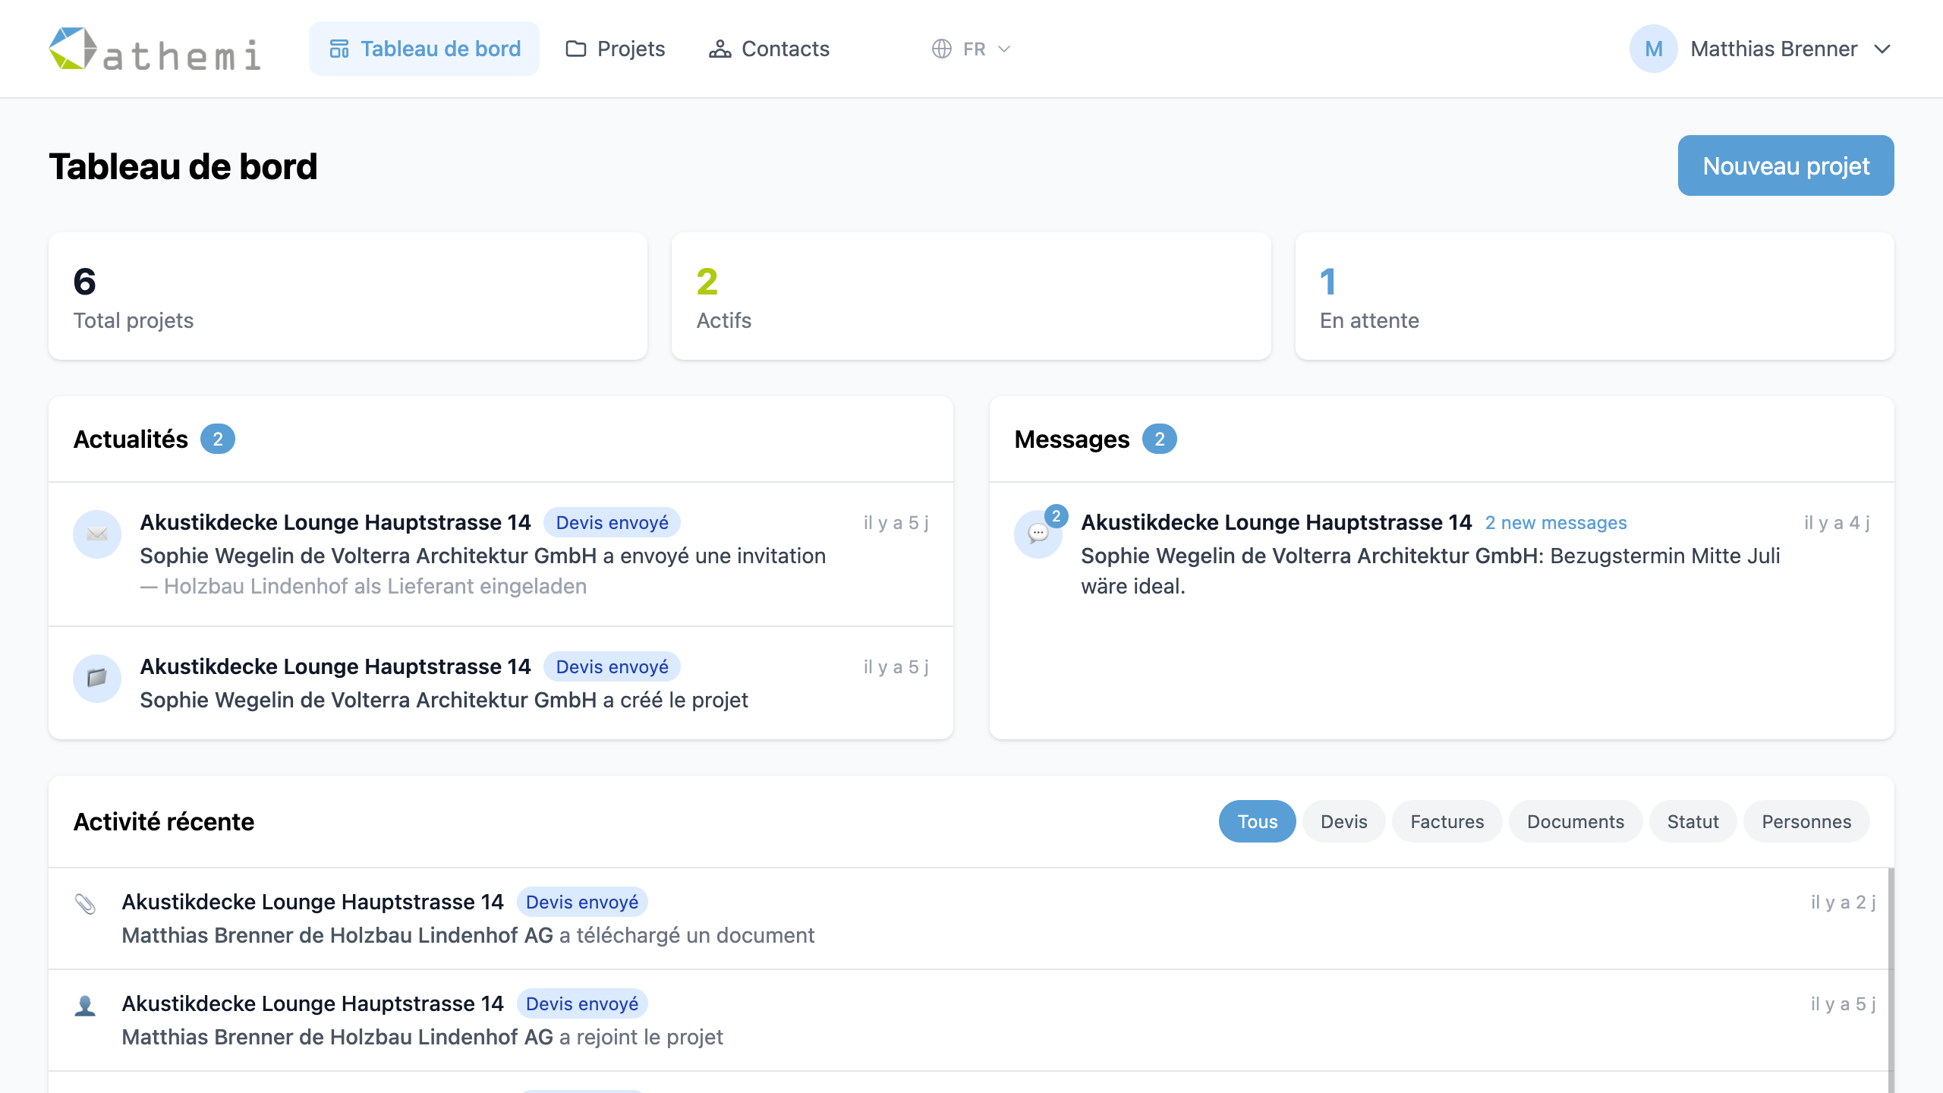Click the chat bubble icon in Messages
Image resolution: width=1943 pixels, height=1093 pixels.
point(1038,534)
